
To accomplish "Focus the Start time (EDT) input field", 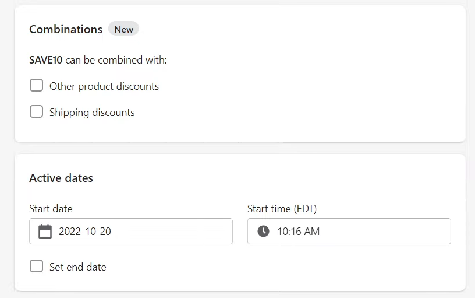I will (349, 232).
